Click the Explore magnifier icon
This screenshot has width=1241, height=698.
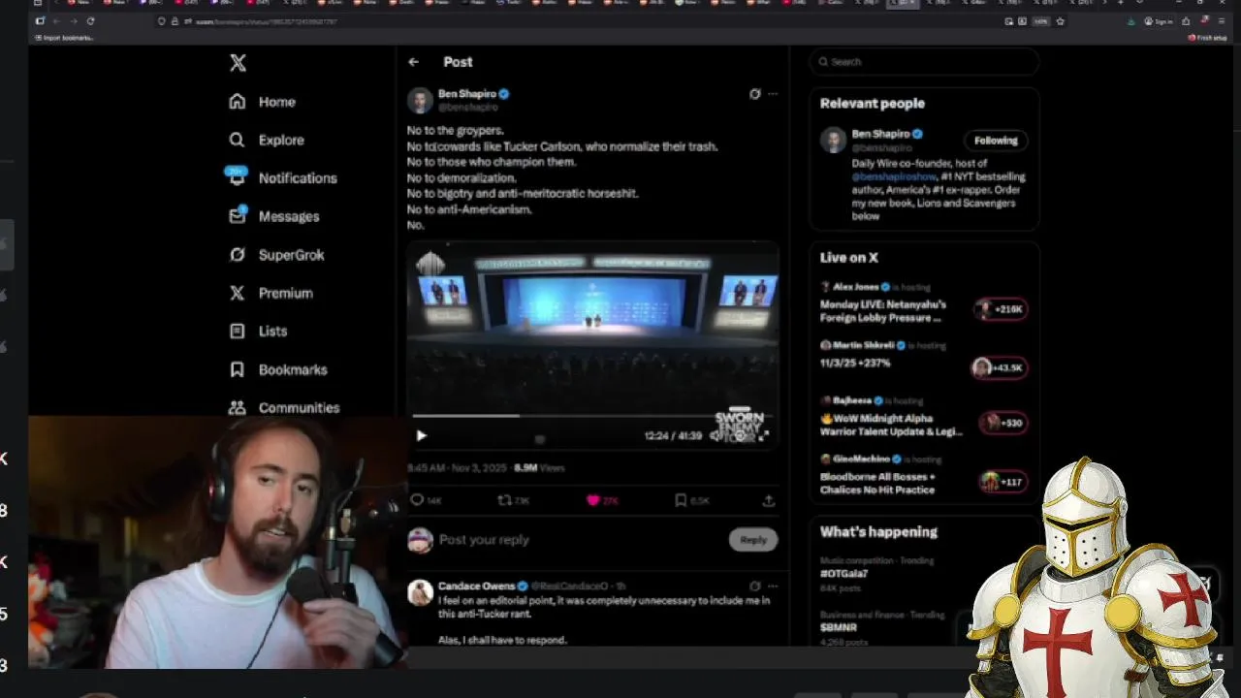237,140
